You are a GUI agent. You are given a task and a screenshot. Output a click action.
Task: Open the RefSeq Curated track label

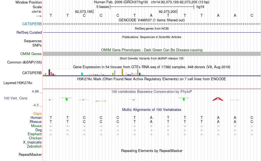[x=29, y=32]
